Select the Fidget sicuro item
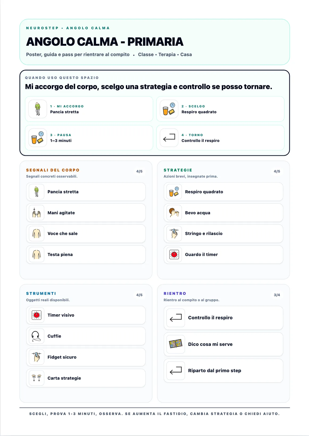Viewport: 309px width, 436px height. coord(86,357)
